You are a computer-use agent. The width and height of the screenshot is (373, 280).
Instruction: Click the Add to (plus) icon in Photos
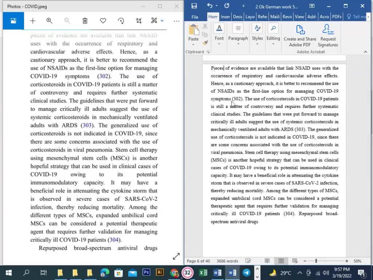[x=32, y=21]
